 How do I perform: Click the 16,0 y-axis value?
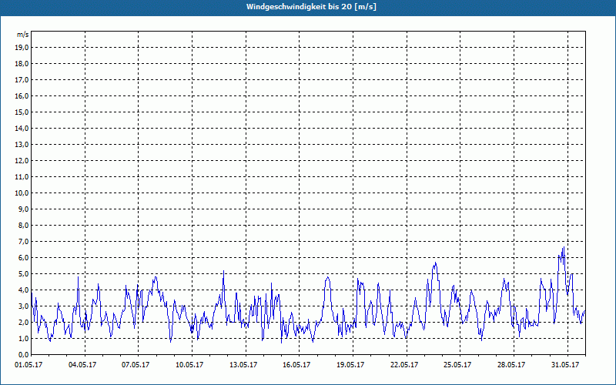tap(22, 95)
